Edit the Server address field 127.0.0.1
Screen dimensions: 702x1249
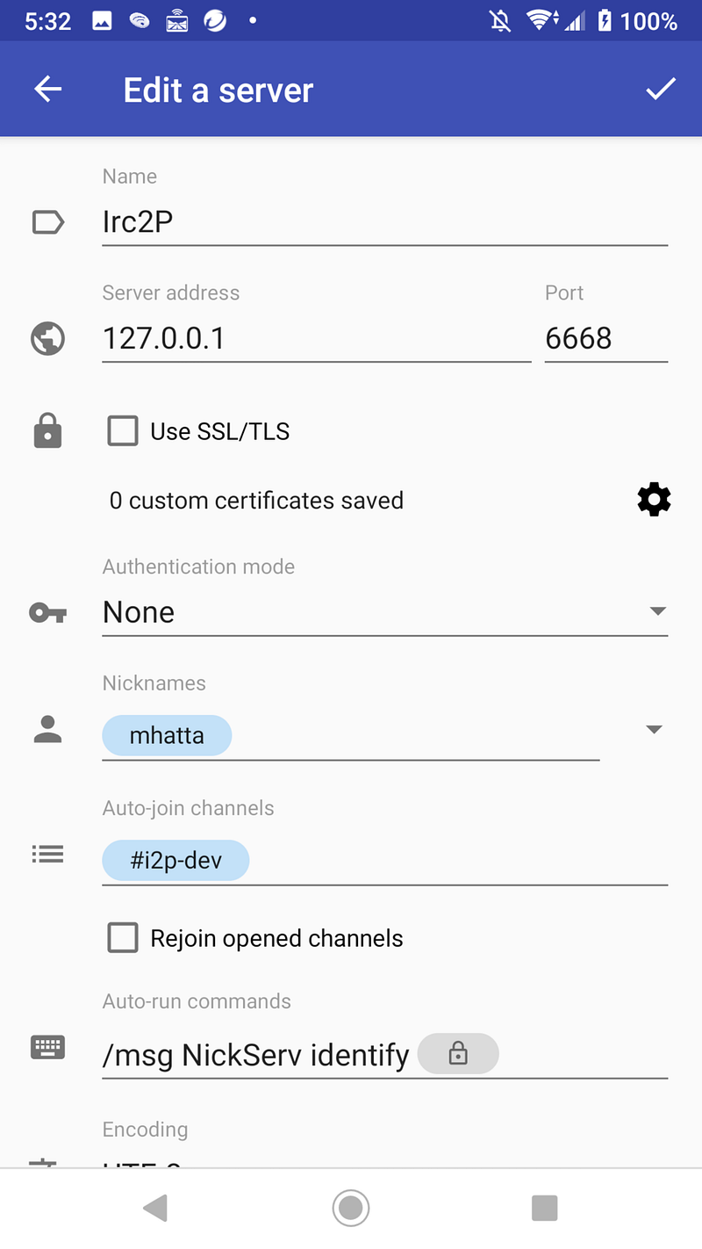click(316, 338)
